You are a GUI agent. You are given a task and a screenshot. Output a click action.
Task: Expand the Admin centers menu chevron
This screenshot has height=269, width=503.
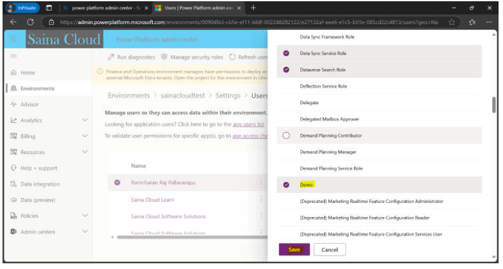(85, 231)
